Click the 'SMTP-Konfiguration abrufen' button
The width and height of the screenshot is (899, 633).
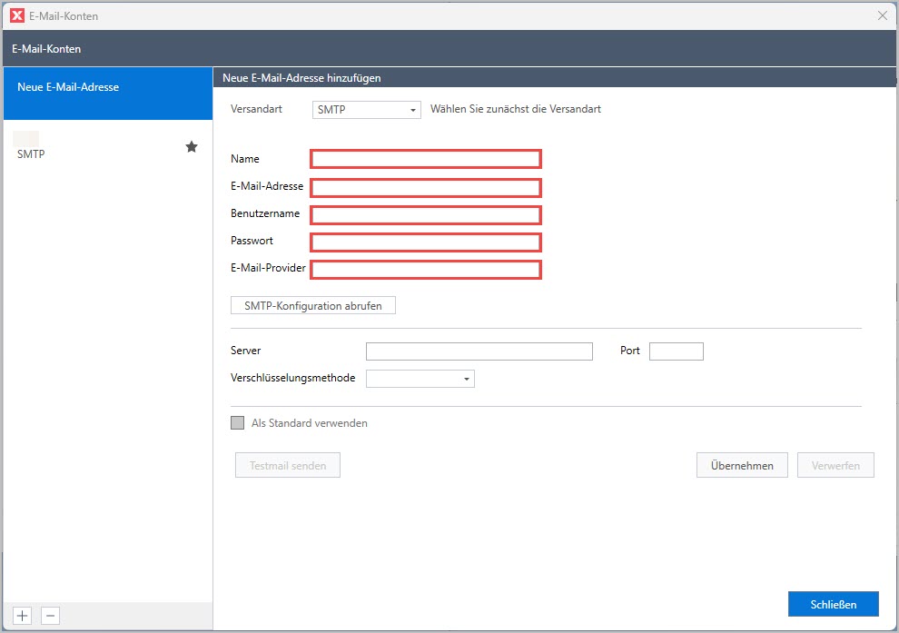[x=313, y=306]
